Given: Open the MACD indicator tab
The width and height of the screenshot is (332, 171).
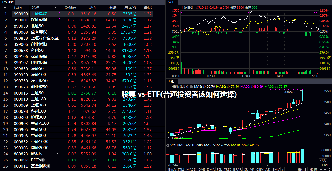Looking at the screenshot, I should pyautogui.click(x=191, y=169).
